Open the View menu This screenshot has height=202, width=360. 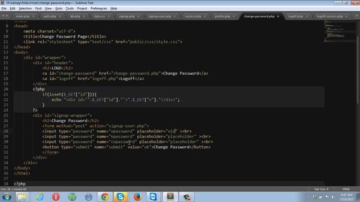click(48, 8)
